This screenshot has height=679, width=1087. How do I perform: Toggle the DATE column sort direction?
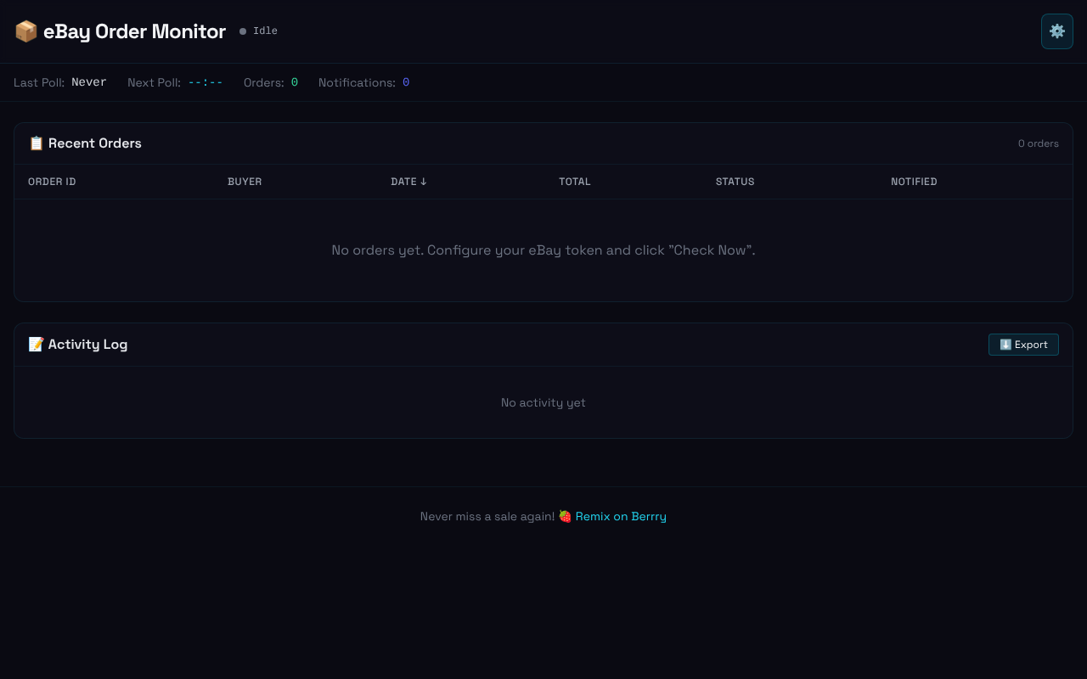coord(408,182)
